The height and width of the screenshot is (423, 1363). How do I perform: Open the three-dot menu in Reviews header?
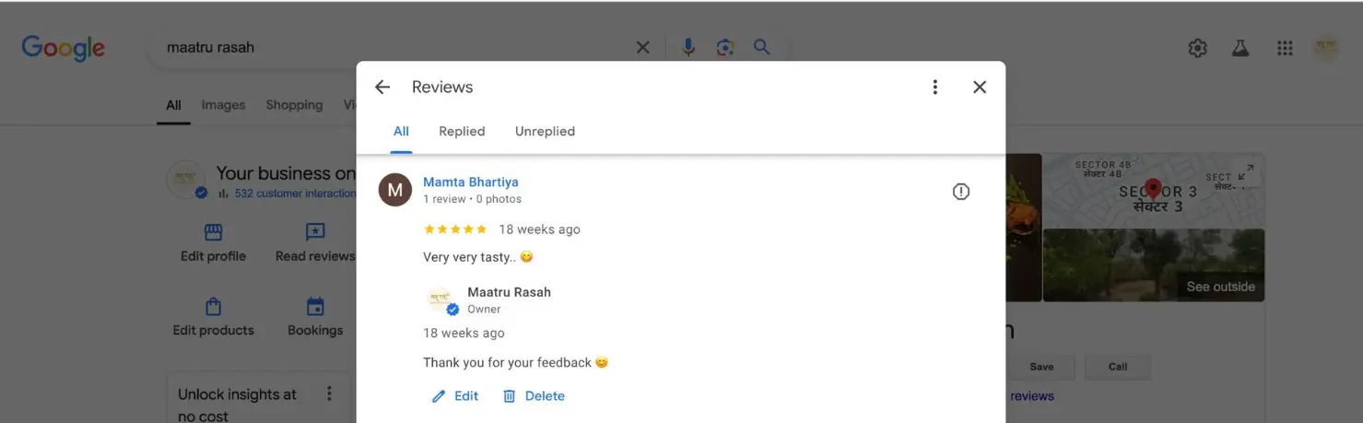point(934,88)
